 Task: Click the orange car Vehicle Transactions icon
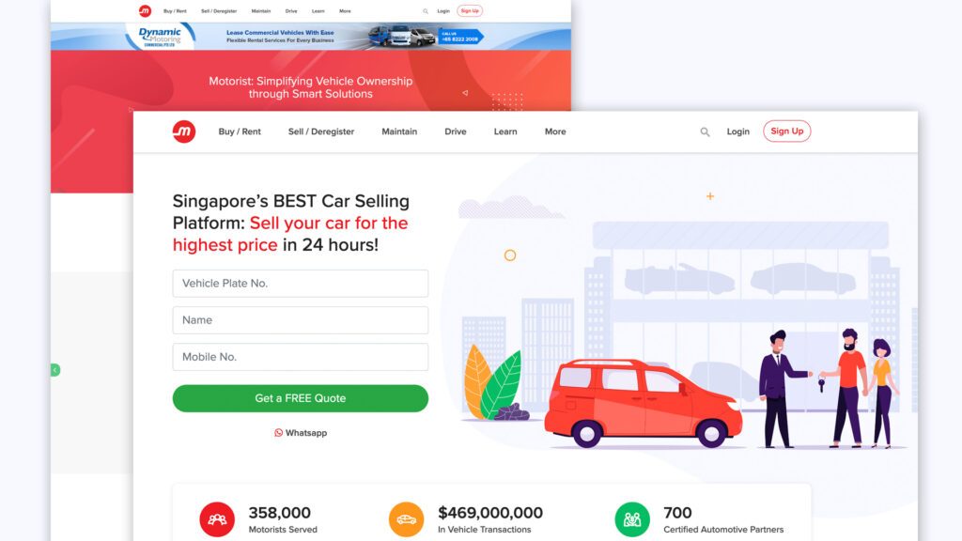406,519
